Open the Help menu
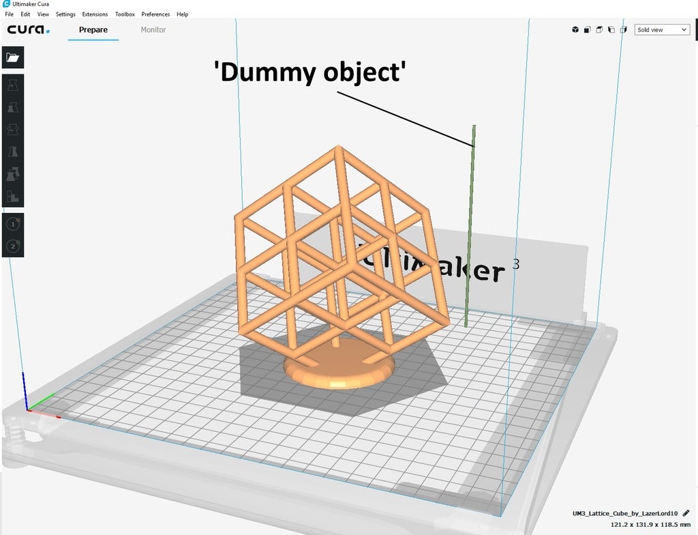This screenshot has width=698, height=535. (x=182, y=14)
